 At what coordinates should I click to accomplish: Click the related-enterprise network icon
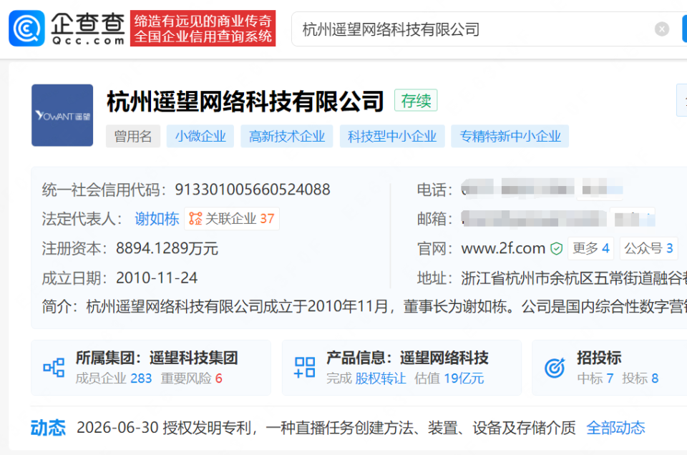(x=195, y=218)
